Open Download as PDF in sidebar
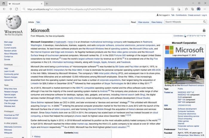209x138 pixels. click(12, 115)
